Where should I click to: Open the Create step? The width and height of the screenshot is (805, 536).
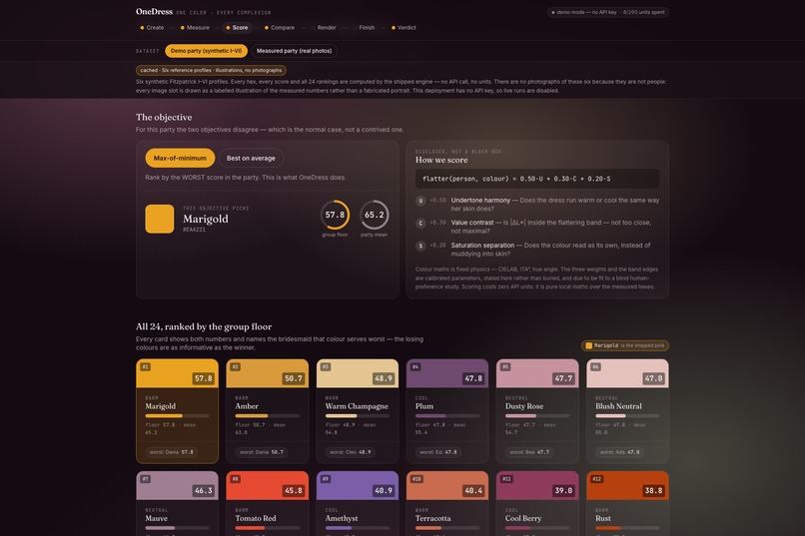152,28
